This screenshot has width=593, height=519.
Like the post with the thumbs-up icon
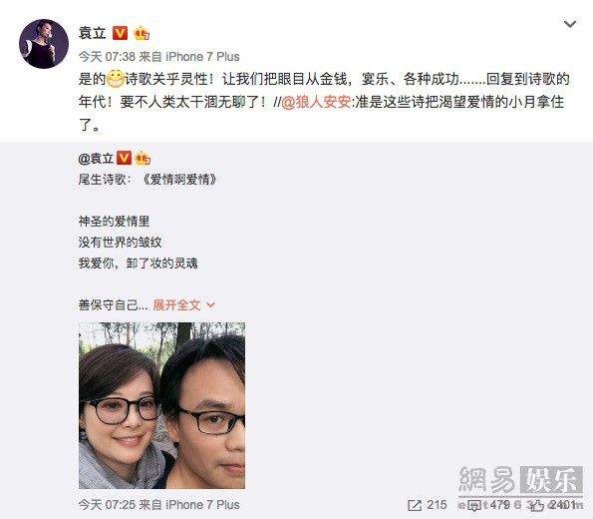coord(537,505)
